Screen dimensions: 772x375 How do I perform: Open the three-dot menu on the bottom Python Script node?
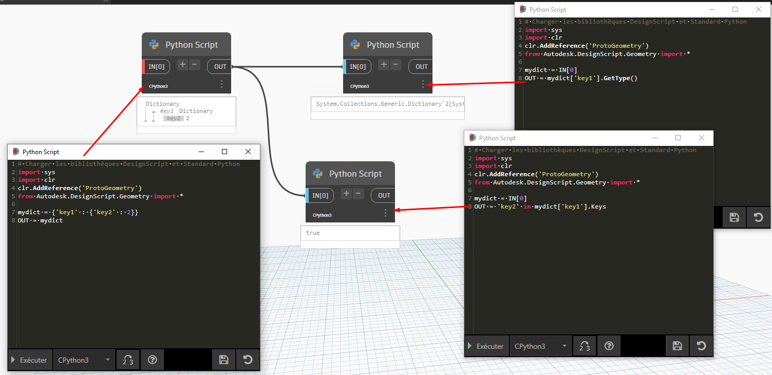[x=385, y=213]
